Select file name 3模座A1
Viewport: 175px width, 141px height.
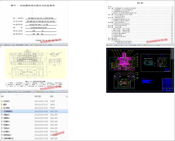click(x=6, y=115)
